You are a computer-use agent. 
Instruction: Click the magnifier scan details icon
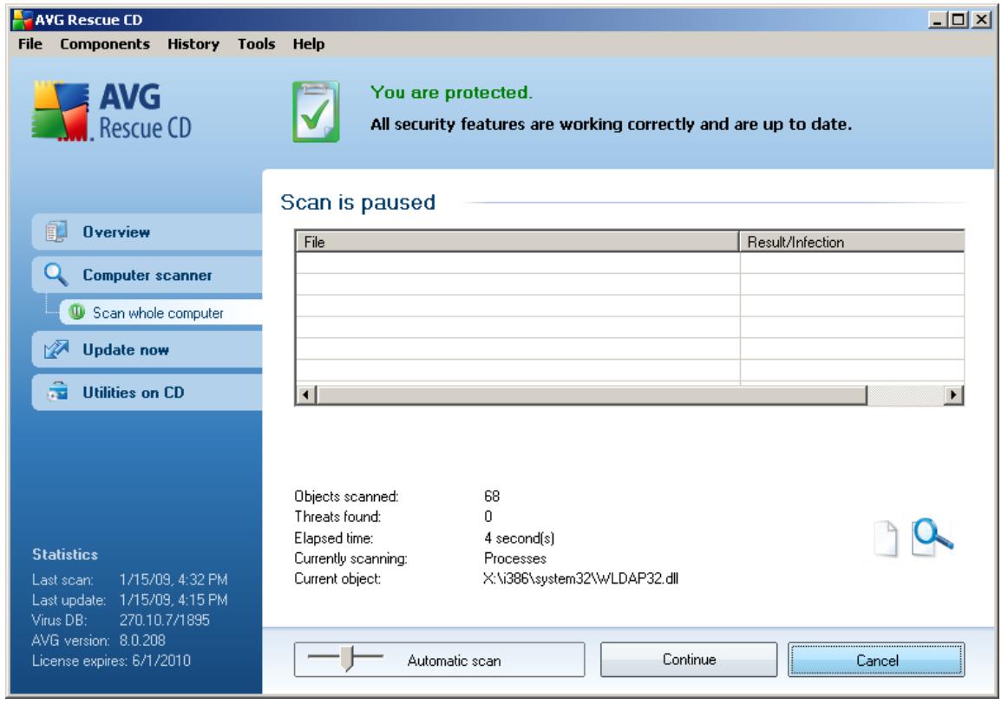pos(933,537)
